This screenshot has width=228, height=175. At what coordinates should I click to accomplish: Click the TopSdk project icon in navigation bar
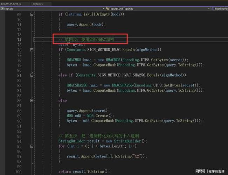pyautogui.click(x=2, y=8)
